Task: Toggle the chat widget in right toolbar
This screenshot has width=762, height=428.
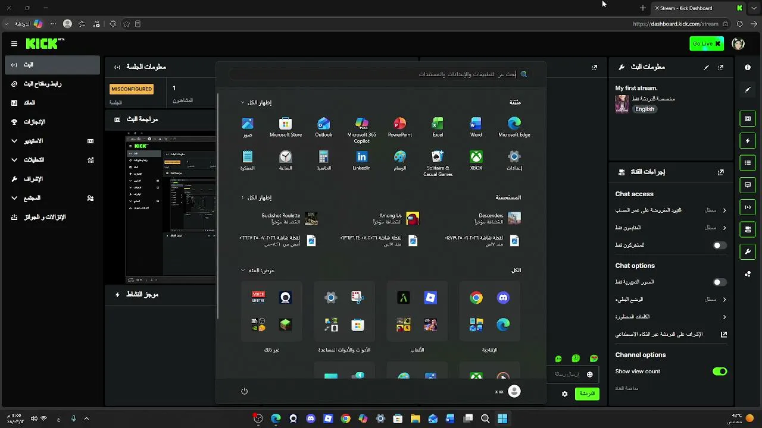Action: coord(748,185)
